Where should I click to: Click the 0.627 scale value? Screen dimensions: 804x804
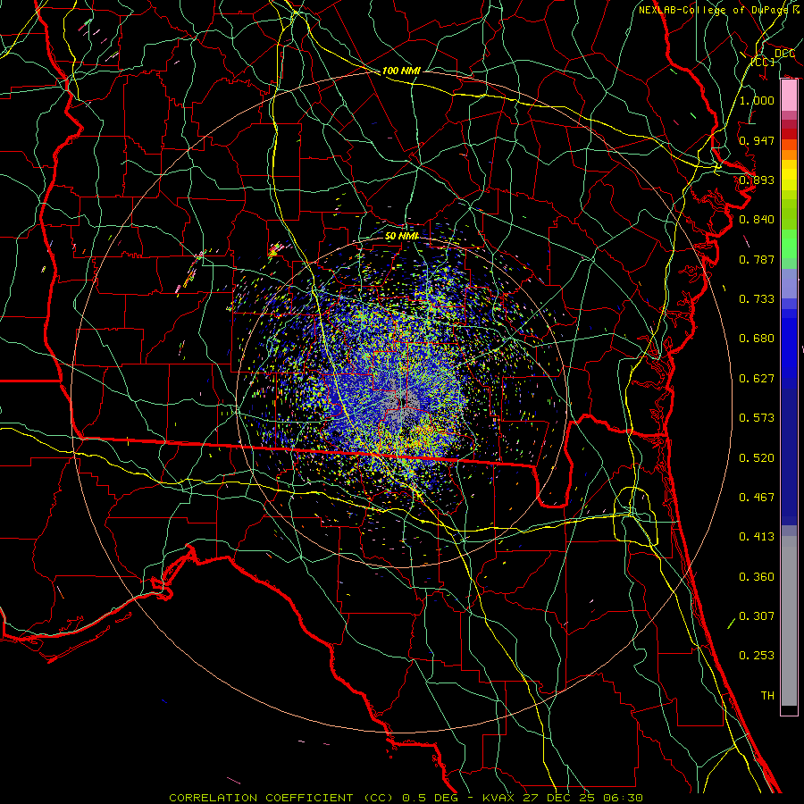(757, 379)
